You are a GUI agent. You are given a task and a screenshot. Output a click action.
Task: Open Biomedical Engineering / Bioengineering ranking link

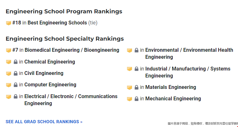(72, 50)
